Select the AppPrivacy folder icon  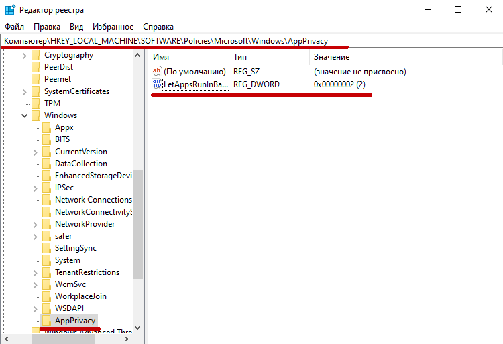46,321
